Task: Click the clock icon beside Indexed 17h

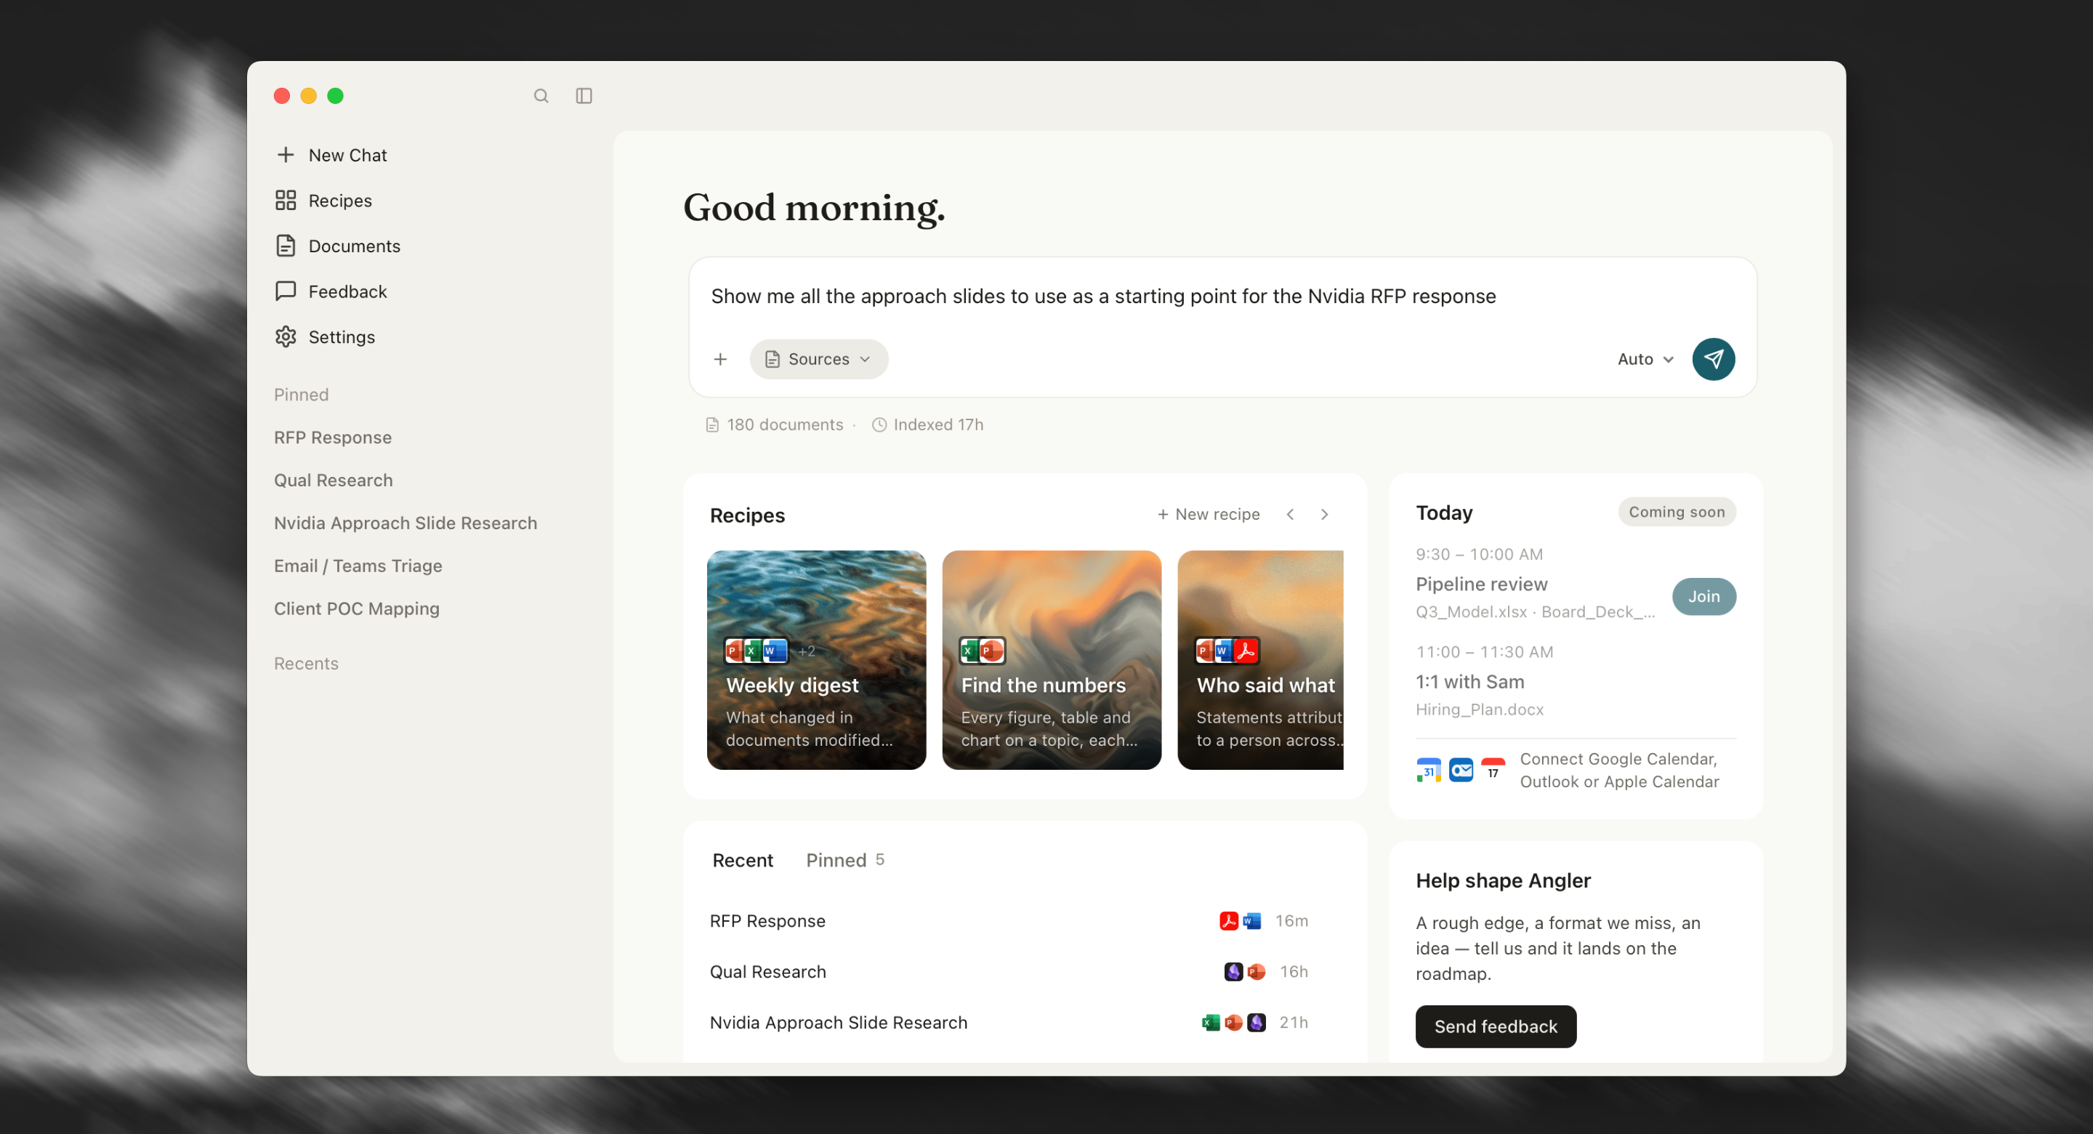Action: pos(879,425)
